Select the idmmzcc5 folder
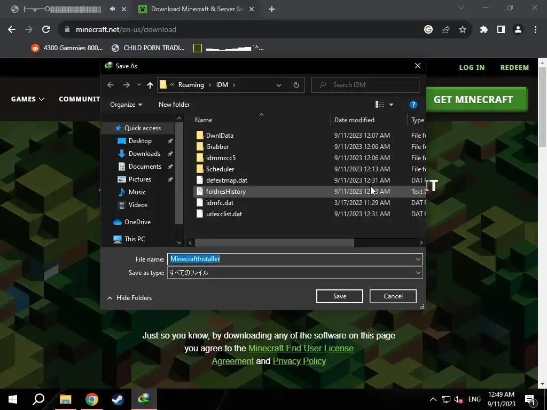 pyautogui.click(x=221, y=157)
